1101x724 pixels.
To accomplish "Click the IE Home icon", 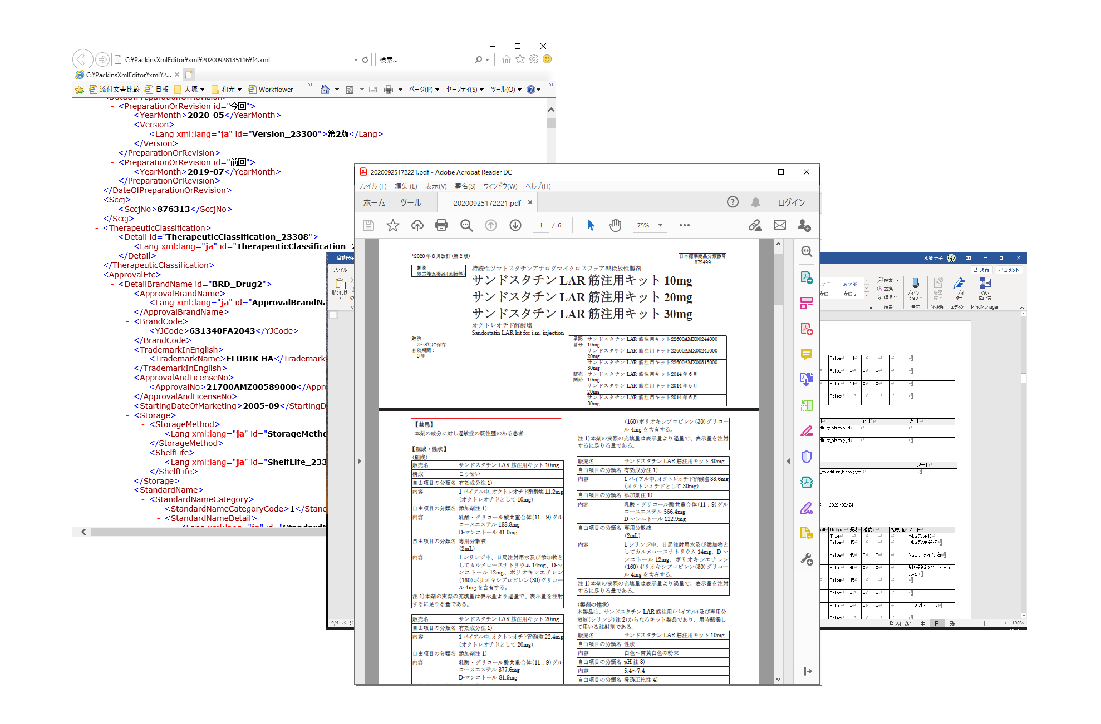I will (x=507, y=59).
